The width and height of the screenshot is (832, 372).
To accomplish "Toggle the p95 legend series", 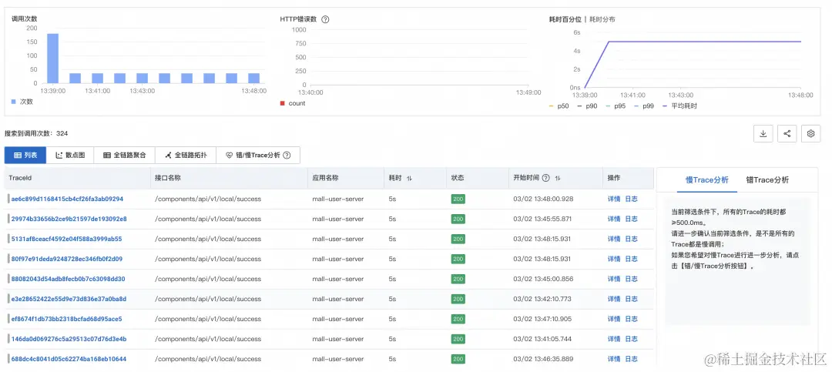I will (616, 106).
